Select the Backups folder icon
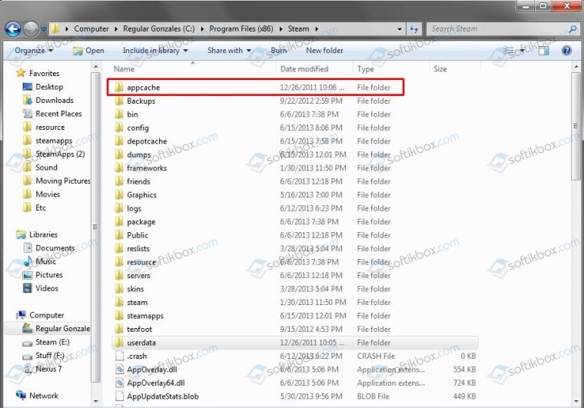This screenshot has height=408, width=584. 119,101
